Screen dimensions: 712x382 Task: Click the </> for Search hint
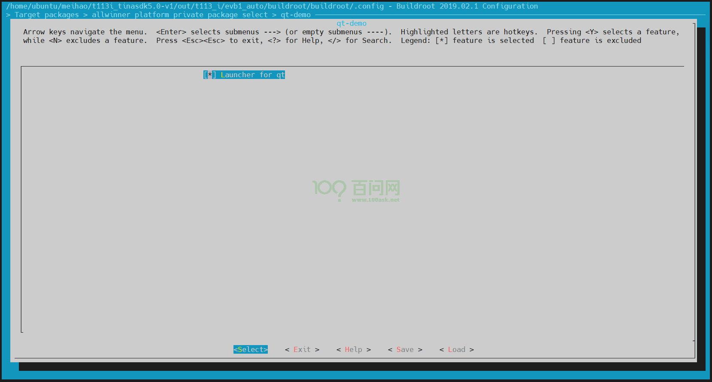(x=359, y=41)
